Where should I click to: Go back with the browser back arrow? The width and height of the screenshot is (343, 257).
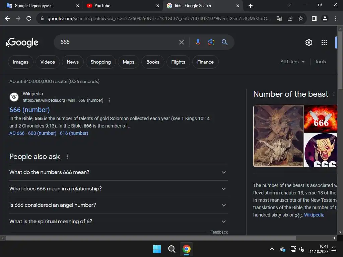tap(7, 19)
